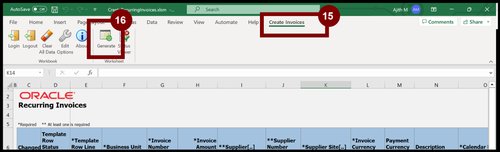
Task: Click the Name Box showing K14
Action: 21,73
